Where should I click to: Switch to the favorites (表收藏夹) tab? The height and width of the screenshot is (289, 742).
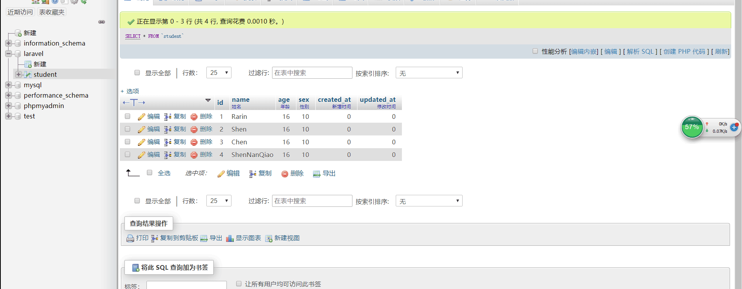pos(52,12)
